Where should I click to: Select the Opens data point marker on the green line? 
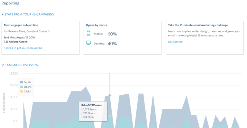pos(110,116)
